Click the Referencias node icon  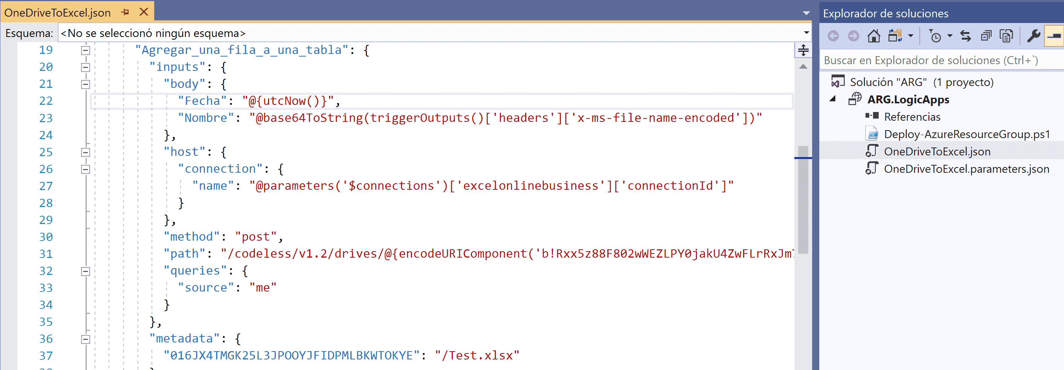pyautogui.click(x=872, y=116)
